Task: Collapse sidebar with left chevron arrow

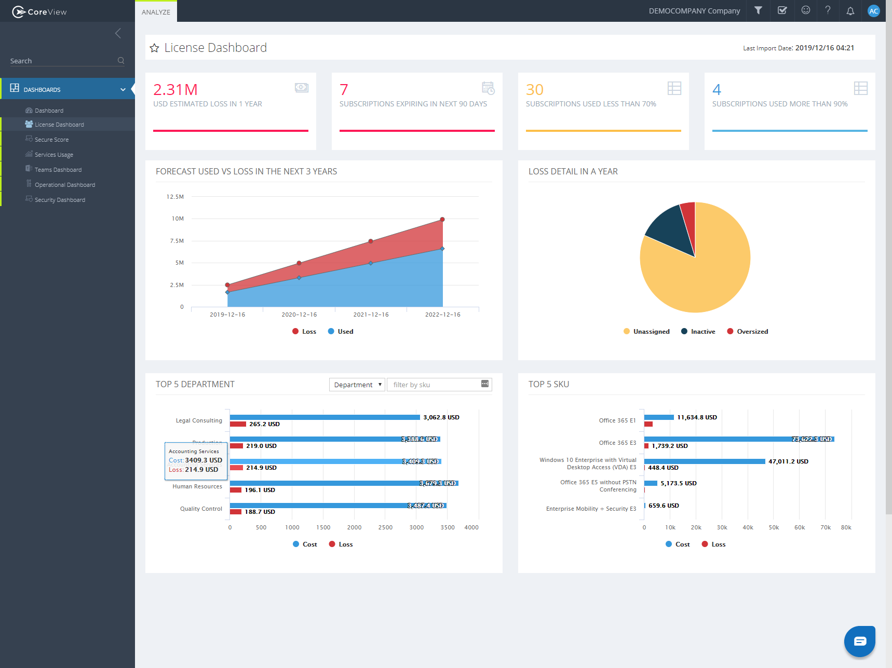Action: [118, 33]
